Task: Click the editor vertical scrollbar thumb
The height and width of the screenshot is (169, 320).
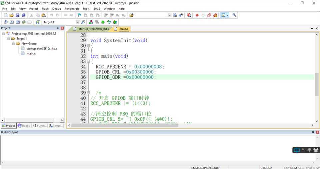Action: pos(317,84)
